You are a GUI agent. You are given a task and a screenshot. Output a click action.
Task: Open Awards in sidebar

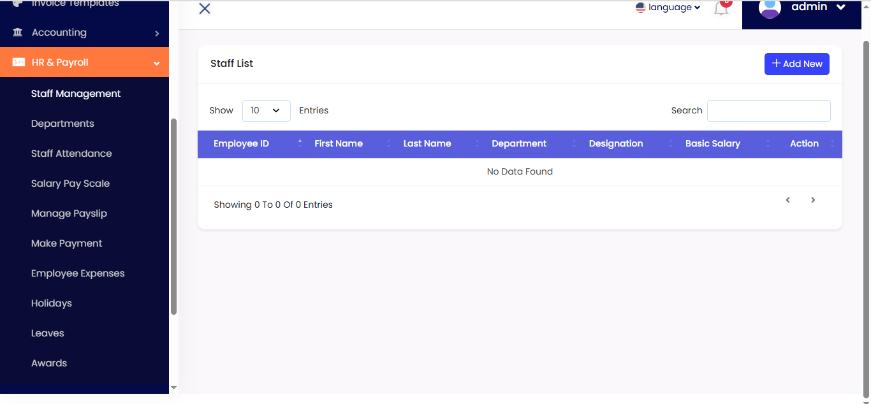pos(49,363)
